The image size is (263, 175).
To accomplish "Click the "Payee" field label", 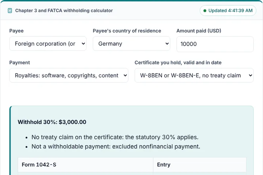I will coord(16,31).
